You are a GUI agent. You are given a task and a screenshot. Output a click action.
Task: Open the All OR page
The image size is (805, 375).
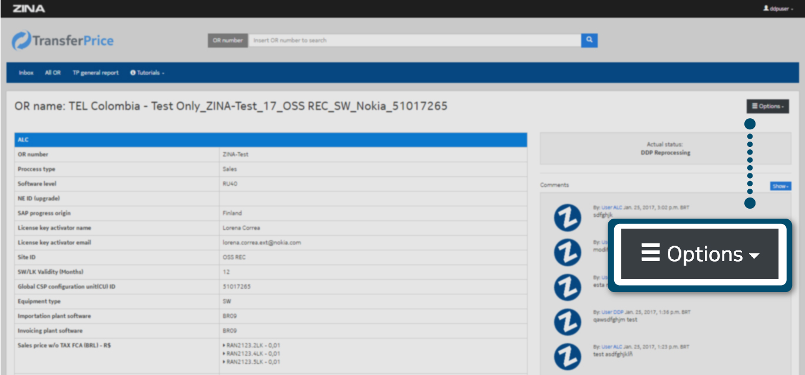[52, 73]
